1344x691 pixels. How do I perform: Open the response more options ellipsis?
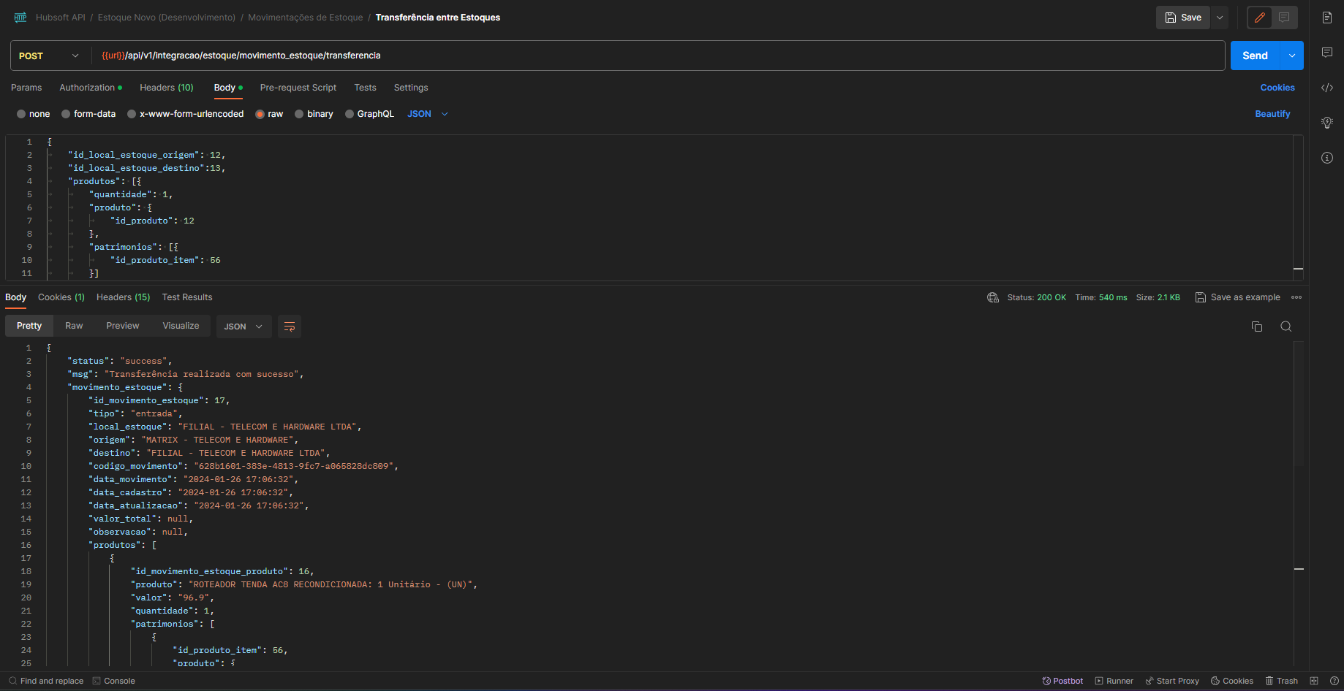(1296, 297)
